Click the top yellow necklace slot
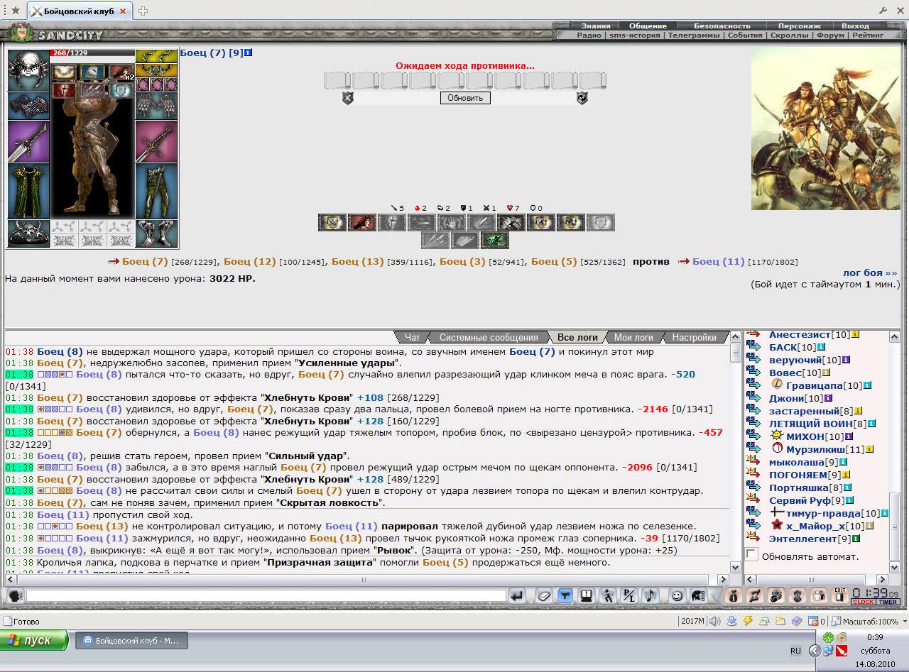Image resolution: width=909 pixels, height=672 pixels. (156, 56)
